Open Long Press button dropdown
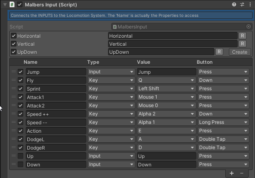The image size is (255, 178). (223, 122)
